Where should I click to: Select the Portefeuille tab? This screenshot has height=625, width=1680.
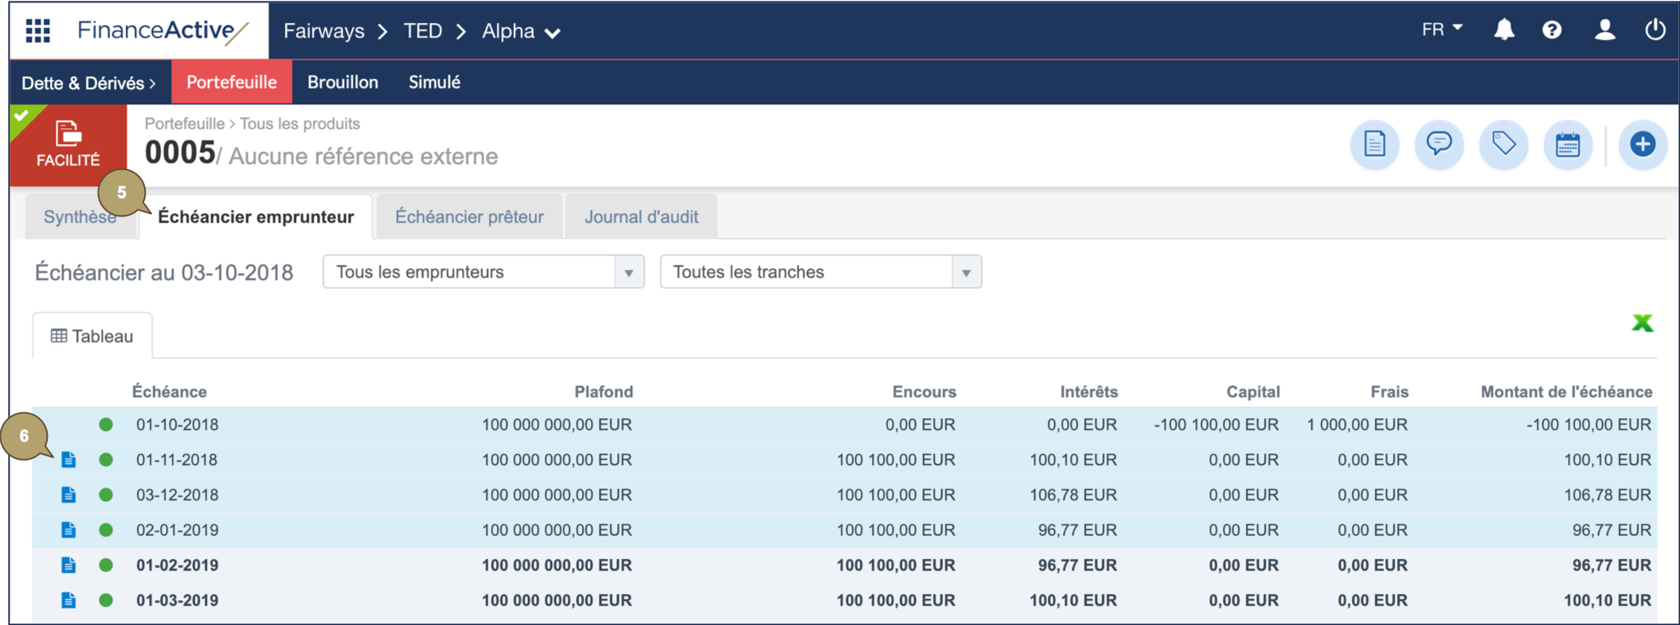click(232, 82)
